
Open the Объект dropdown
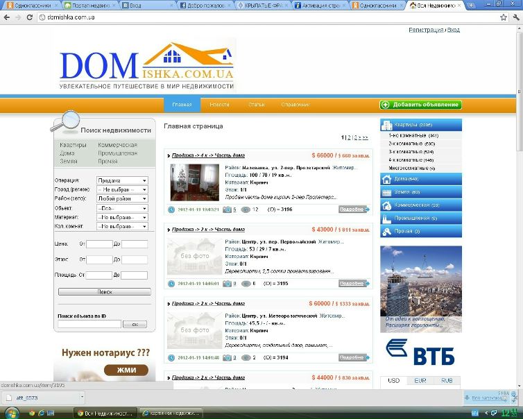point(122,208)
